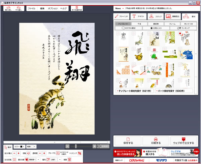Image resolution: width=201 pixels, height=164 pixels.
Task: Select the 選択 arrow tool
Action: (x=8, y=147)
